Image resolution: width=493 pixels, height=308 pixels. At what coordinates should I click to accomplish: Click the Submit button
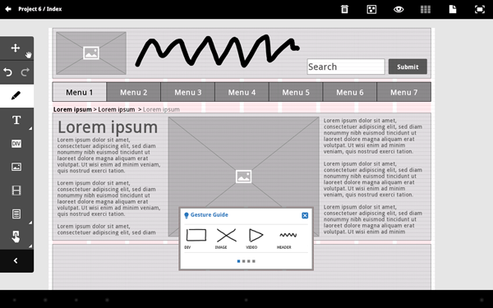408,67
